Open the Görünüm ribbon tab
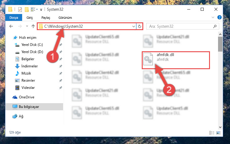Viewport: 230px width, 144px height. coord(65,18)
